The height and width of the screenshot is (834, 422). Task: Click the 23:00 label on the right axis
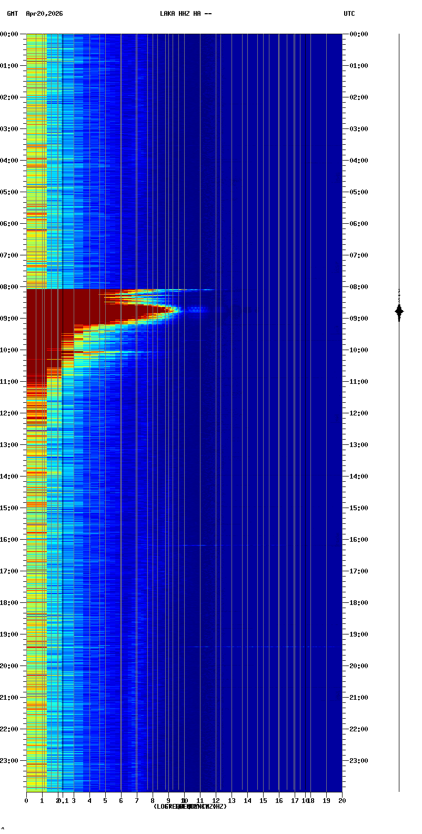(359, 761)
